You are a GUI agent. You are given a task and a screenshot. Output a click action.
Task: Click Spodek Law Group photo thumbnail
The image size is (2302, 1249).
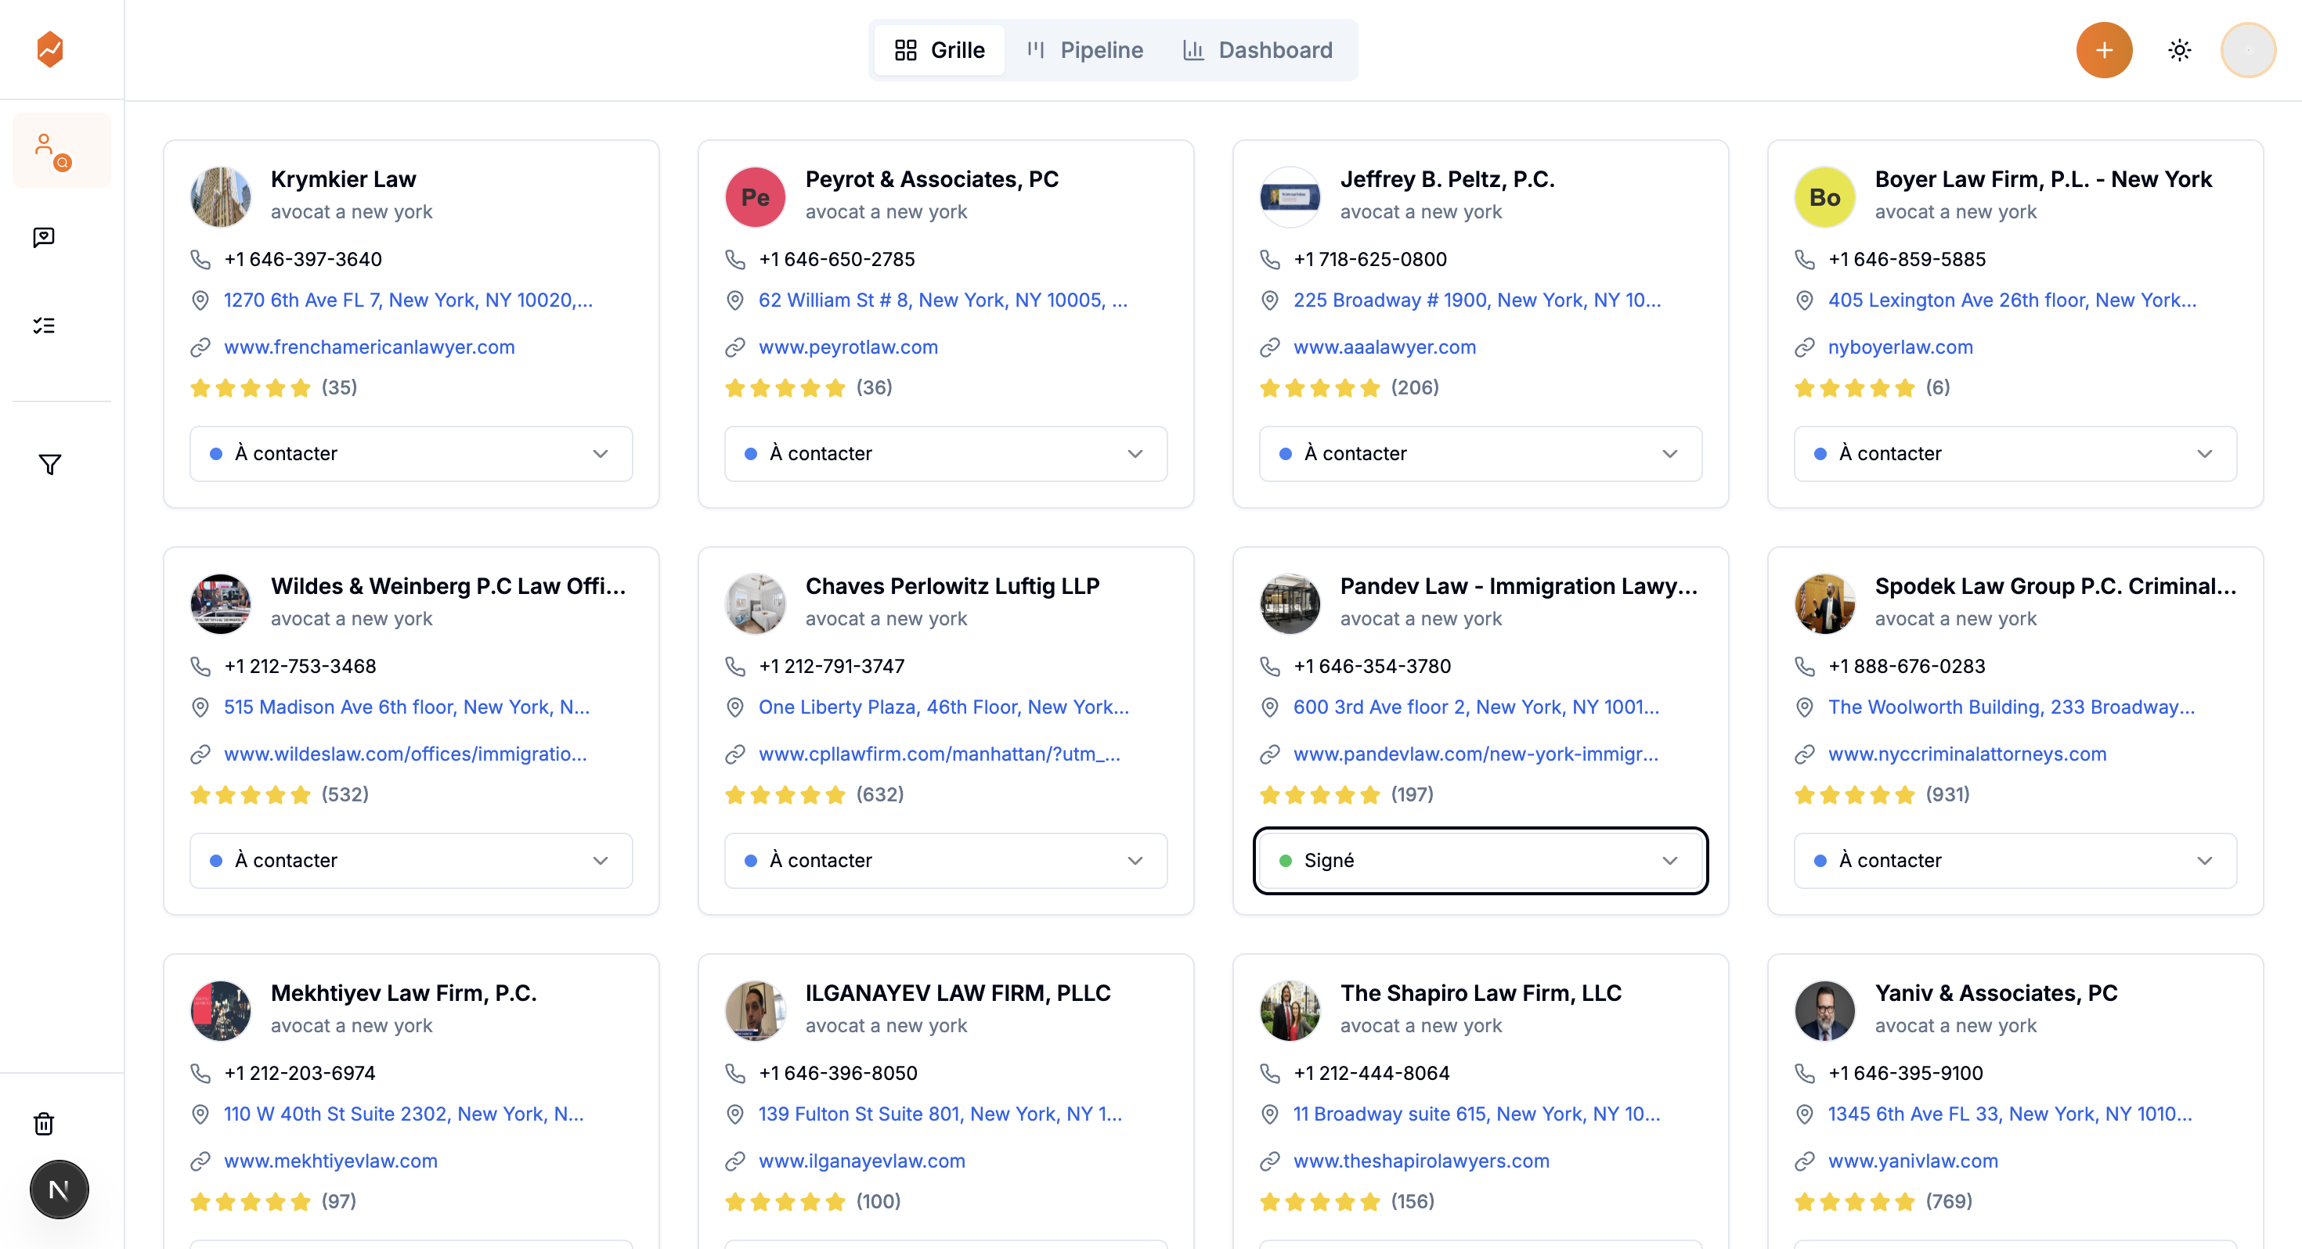point(1825,604)
